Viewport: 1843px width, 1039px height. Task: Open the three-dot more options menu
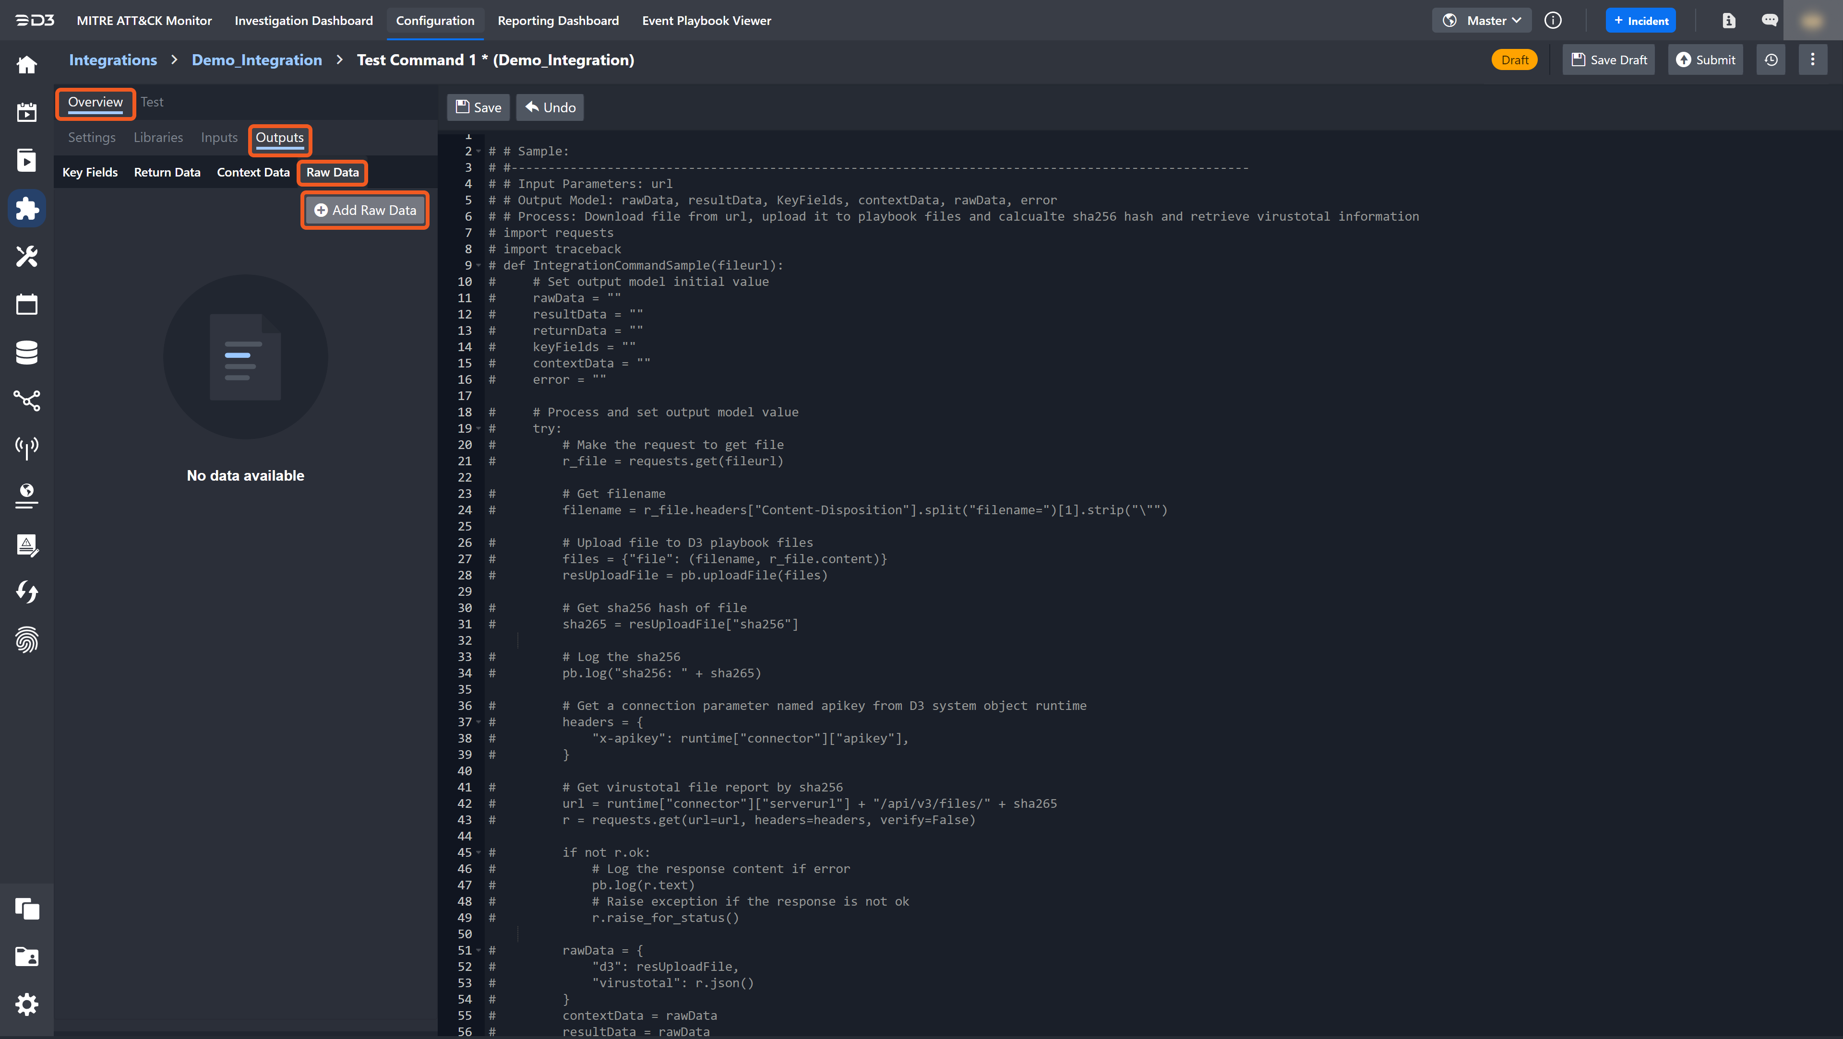(1812, 60)
